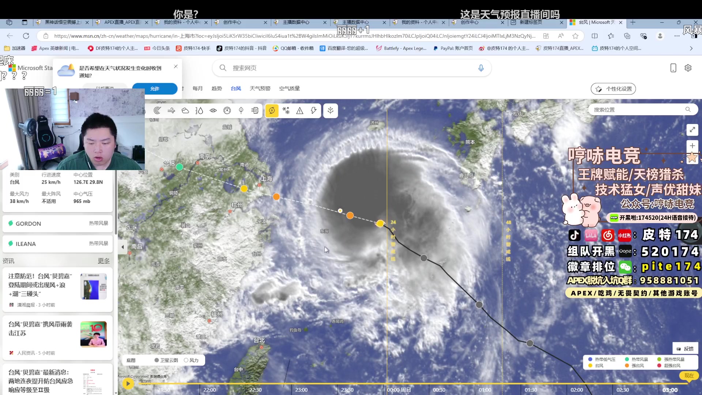This screenshot has height=395, width=702.
Task: Open a new browser tab
Action: coord(633,22)
